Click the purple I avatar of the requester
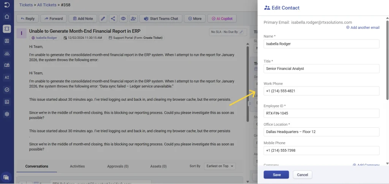389x184 pixels. pyautogui.click(x=22, y=33)
